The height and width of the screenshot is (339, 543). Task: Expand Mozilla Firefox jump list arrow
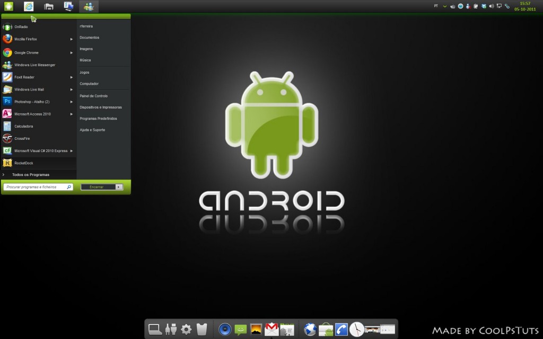coord(72,39)
